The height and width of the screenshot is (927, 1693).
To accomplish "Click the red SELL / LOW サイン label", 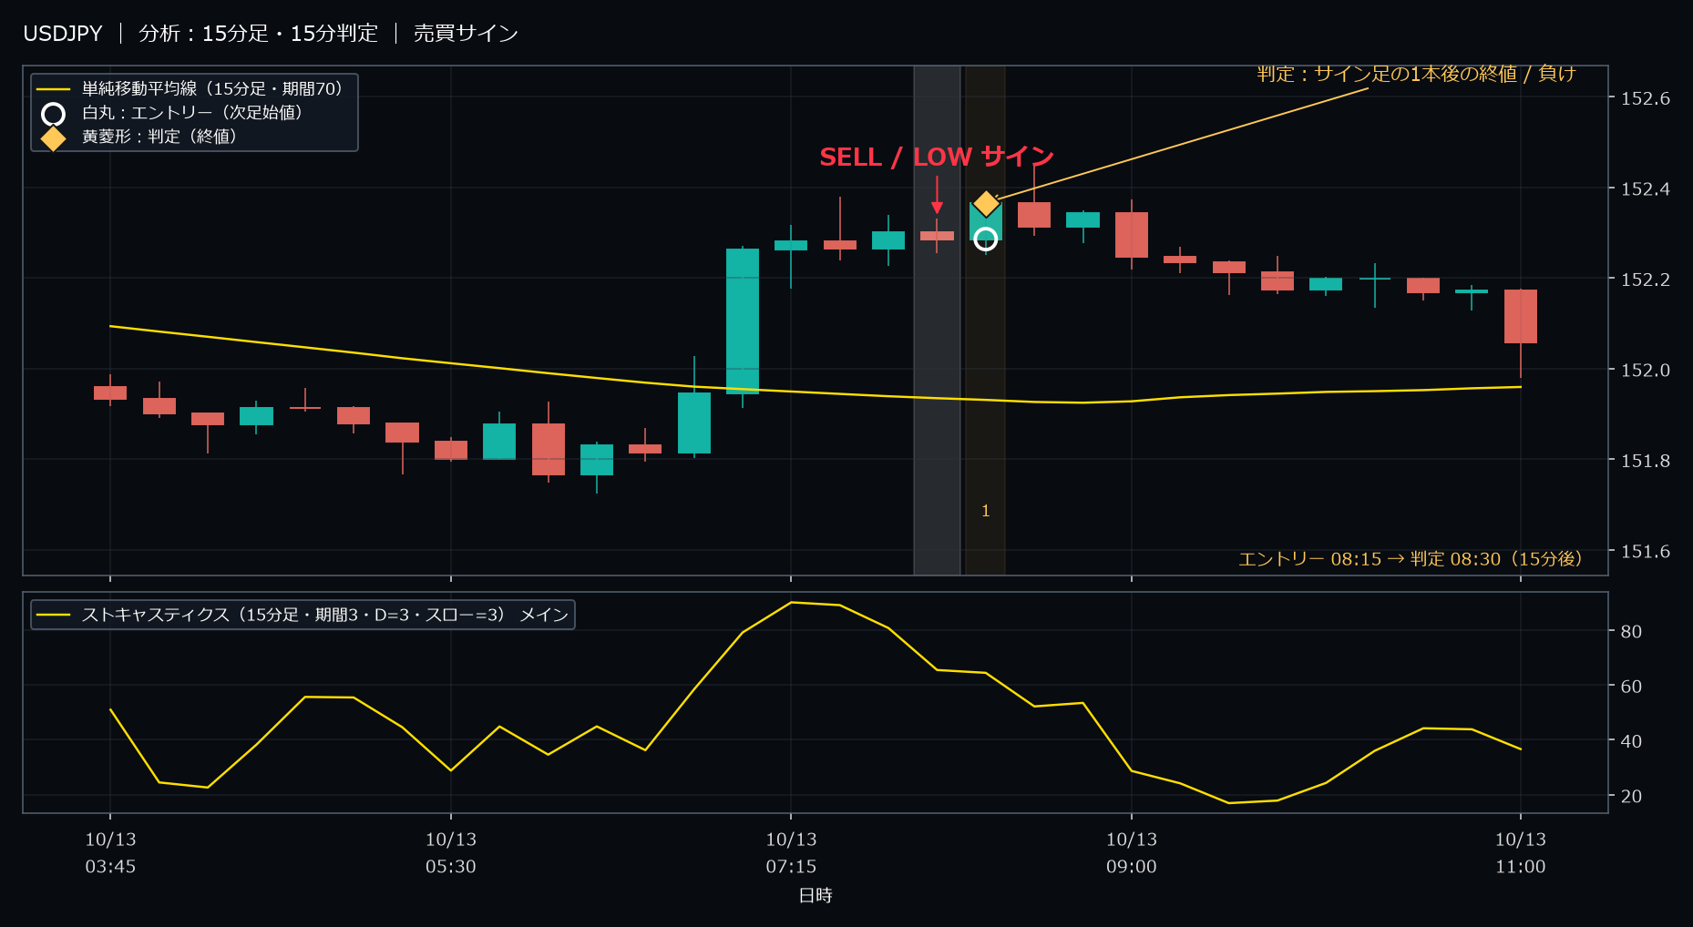I will (x=937, y=158).
